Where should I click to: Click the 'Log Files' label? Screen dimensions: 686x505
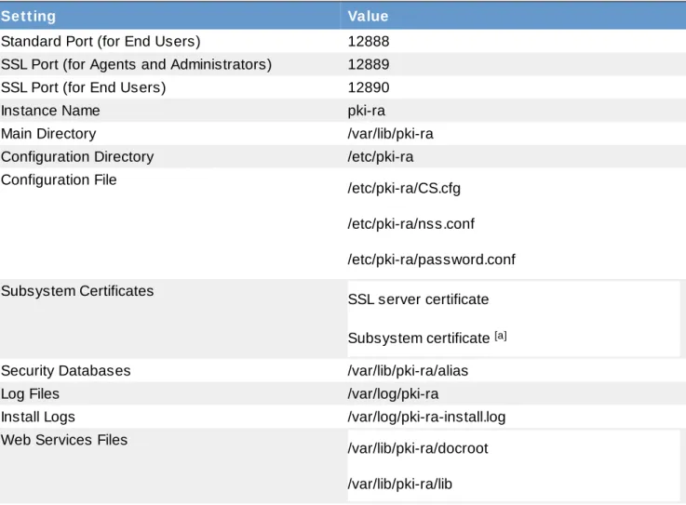coord(30,394)
